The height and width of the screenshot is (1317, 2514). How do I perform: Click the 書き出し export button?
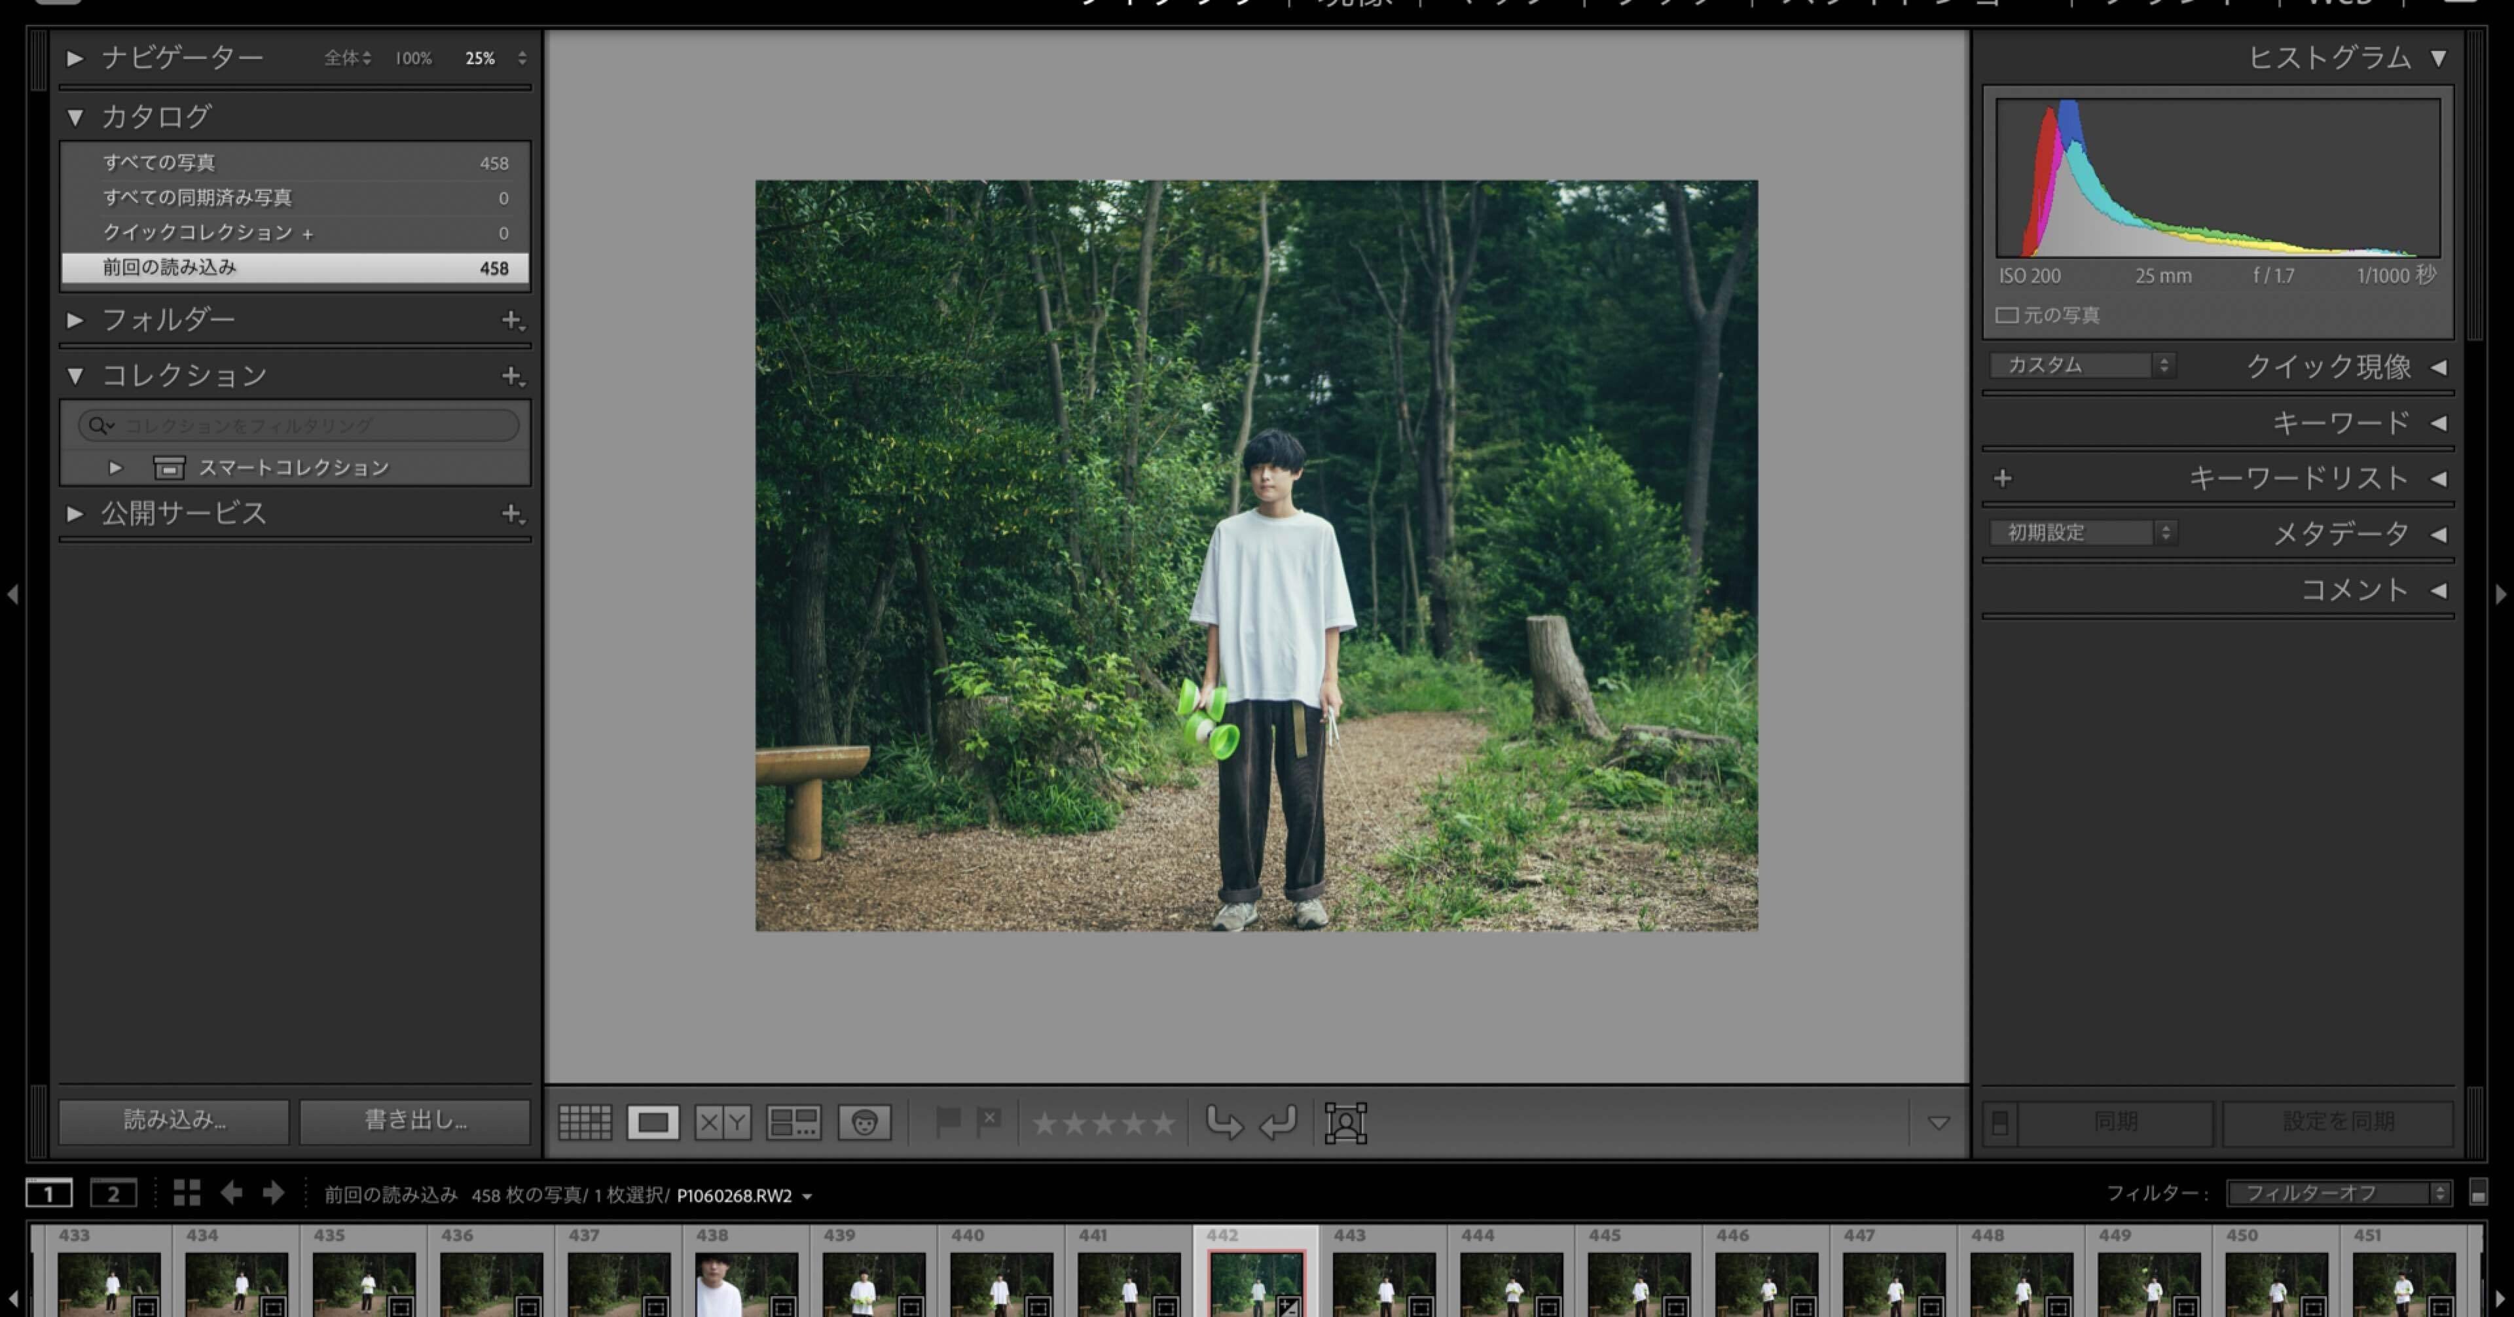coord(415,1120)
